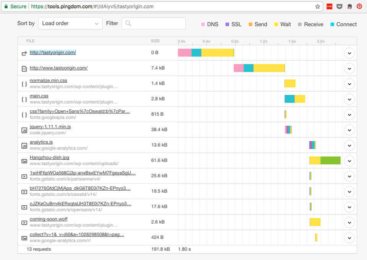Screen dimensions: 367x260
Task: Open the http://www.tastyorigin.com/ link
Action: pyautogui.click(x=58, y=68)
